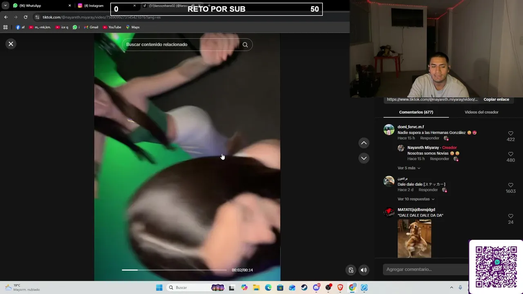Click the 'Agregar comentario...' input field

coord(425,269)
